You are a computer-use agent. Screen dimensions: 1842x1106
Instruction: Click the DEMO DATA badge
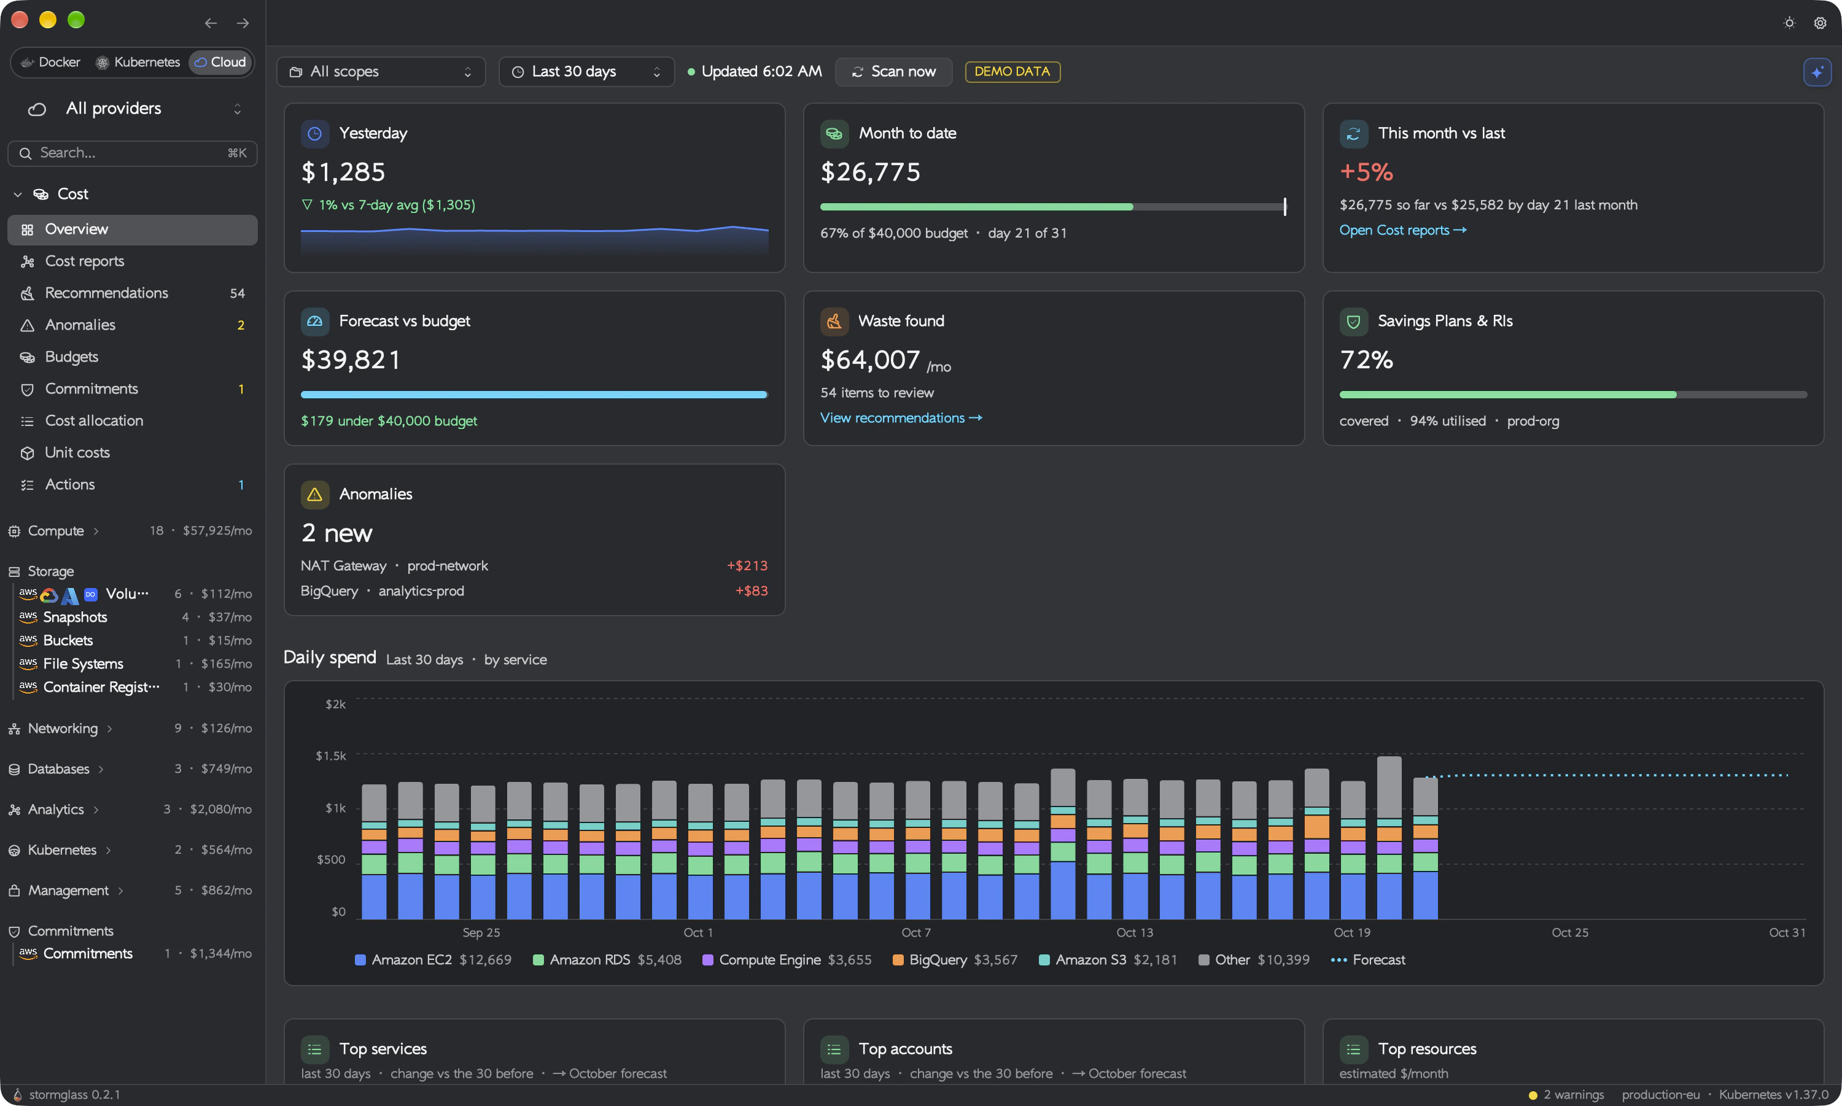point(1012,72)
